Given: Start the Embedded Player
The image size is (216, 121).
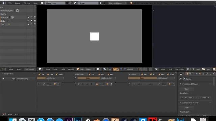Looking at the screenshot, I should point(187,89).
